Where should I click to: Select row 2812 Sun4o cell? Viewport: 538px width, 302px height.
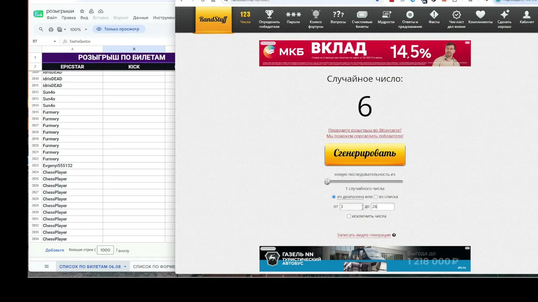click(x=72, y=92)
